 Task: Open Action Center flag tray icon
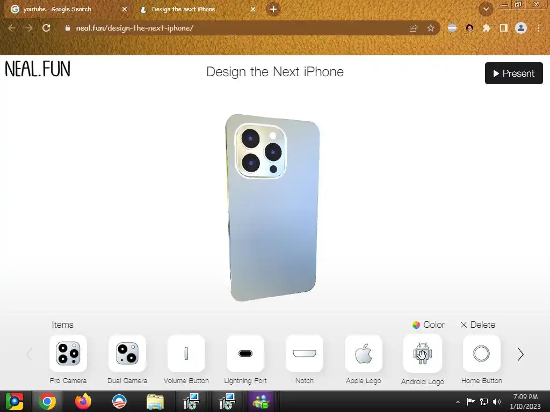pyautogui.click(x=471, y=401)
